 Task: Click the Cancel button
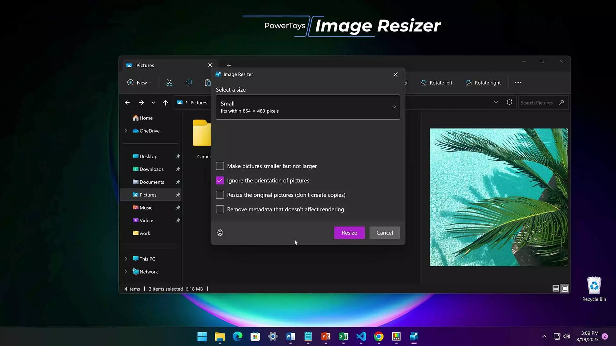tap(384, 233)
